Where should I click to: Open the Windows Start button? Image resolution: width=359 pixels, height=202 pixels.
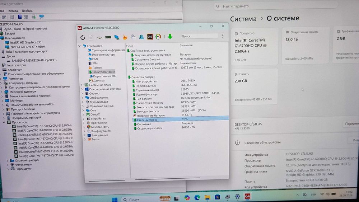[115, 199]
